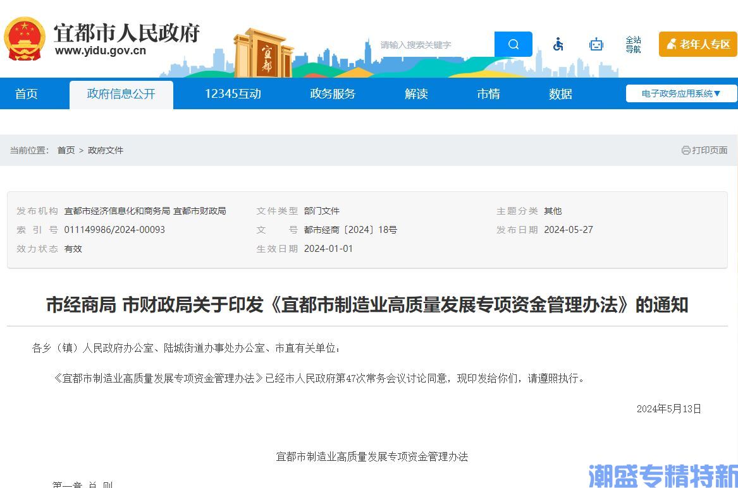Open the accessibility wheelchair icon
This screenshot has width=738, height=488.
[x=558, y=44]
